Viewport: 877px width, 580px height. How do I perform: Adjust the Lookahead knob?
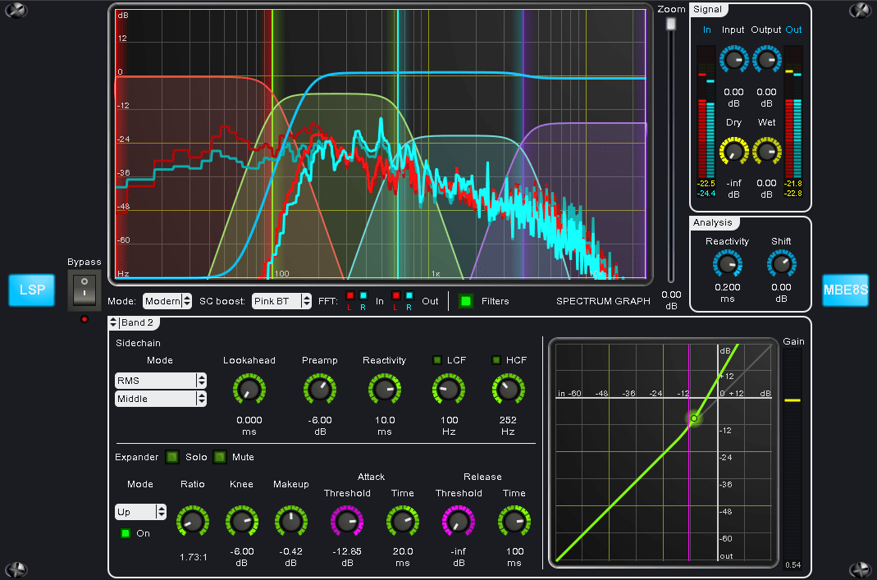tap(249, 390)
